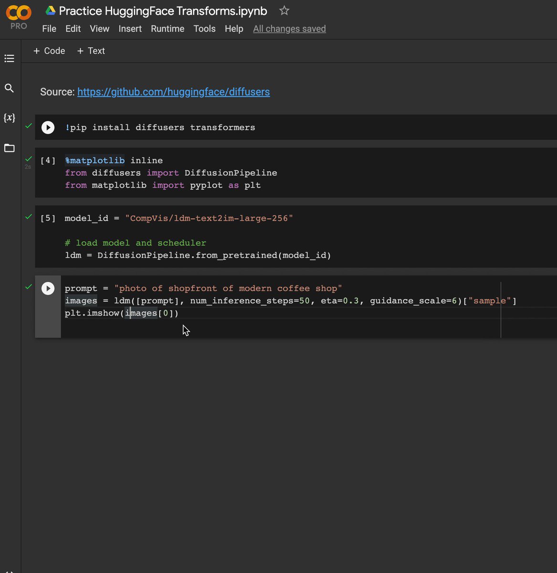The height and width of the screenshot is (573, 557).
Task: Add a new Code cell
Action: pos(49,51)
